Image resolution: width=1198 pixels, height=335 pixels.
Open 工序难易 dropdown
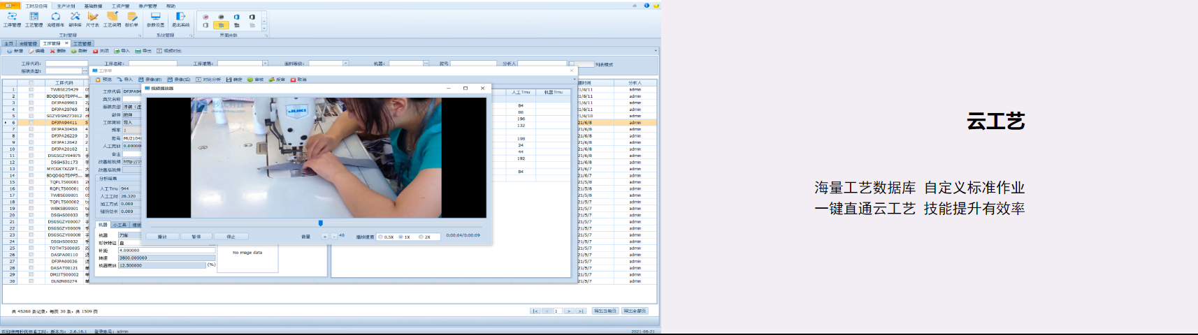tap(265, 64)
